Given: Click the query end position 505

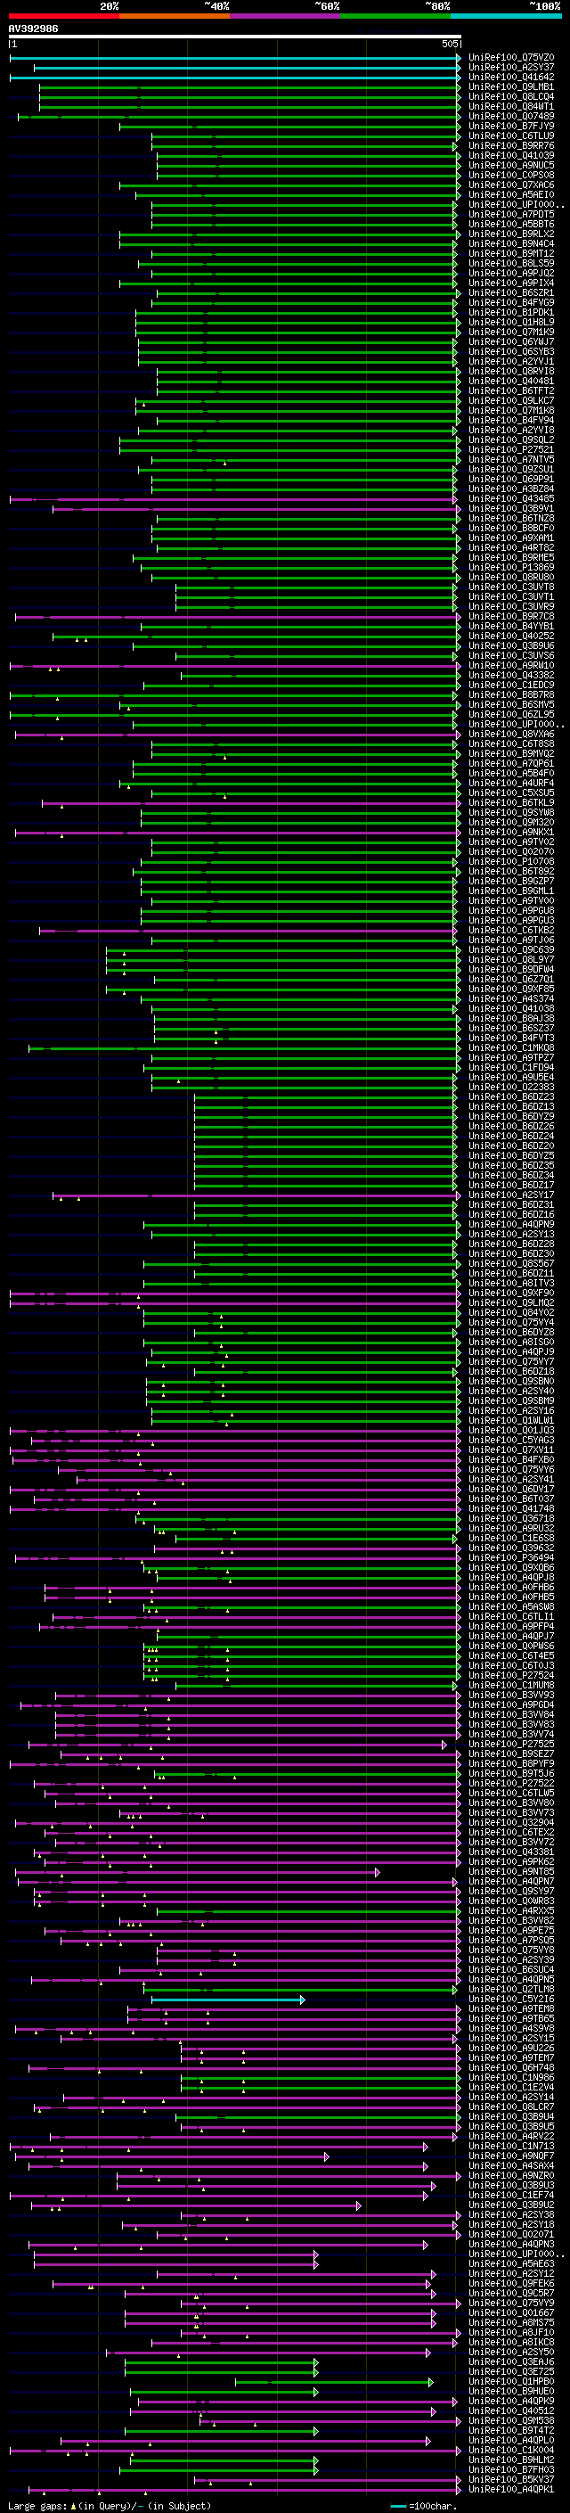Looking at the screenshot, I should click(x=449, y=44).
